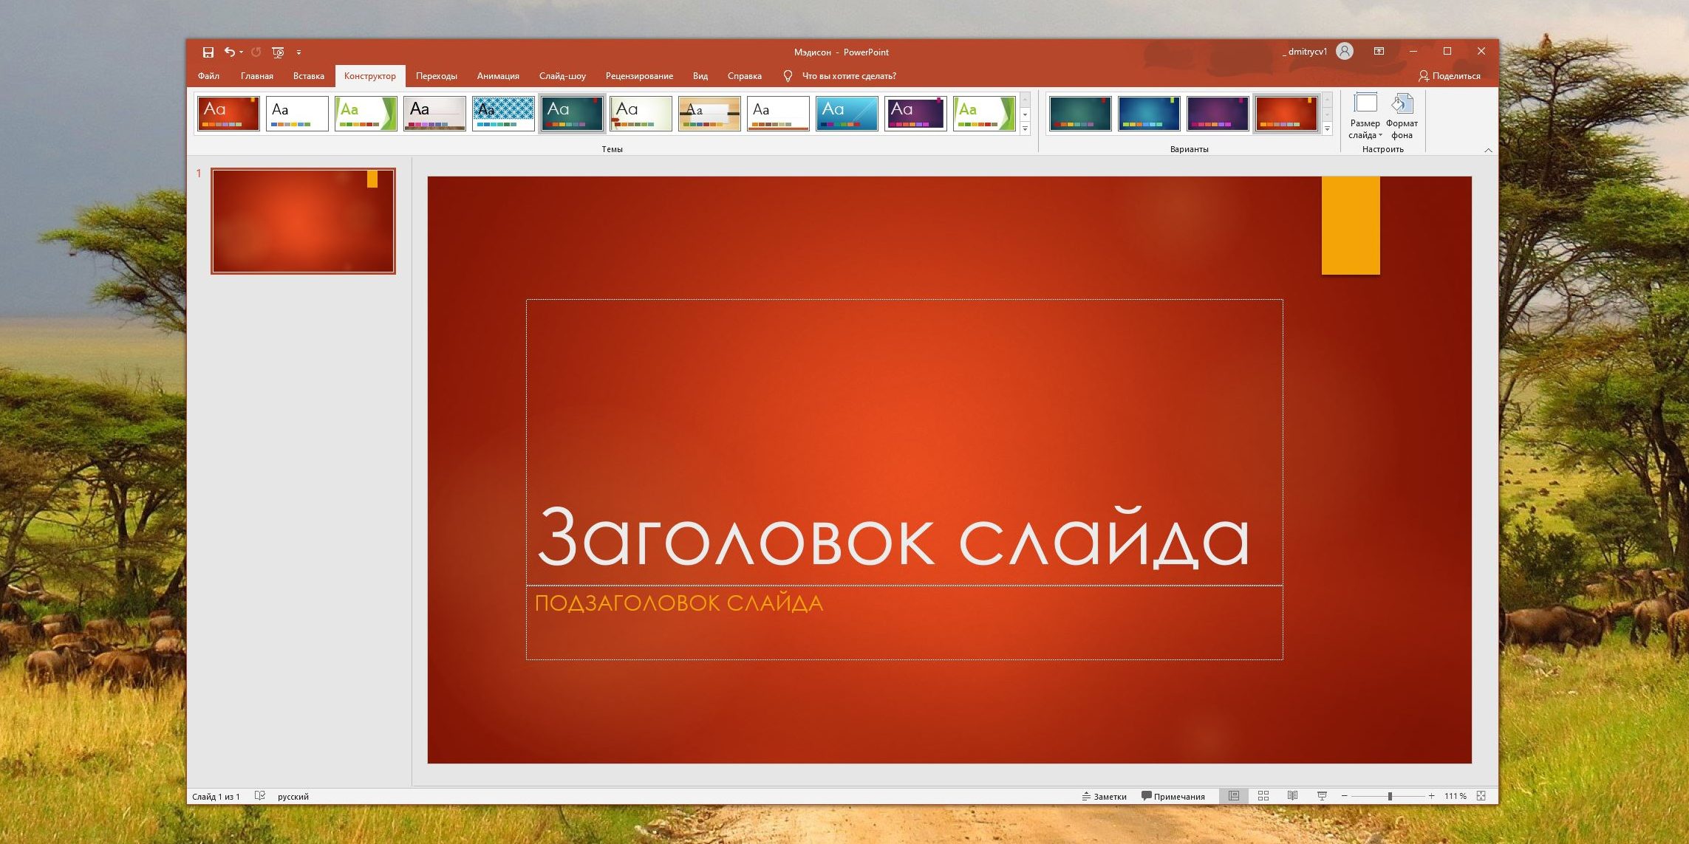Open Format Background (Формат фона)
Image resolution: width=1689 pixels, height=844 pixels.
point(1402,116)
